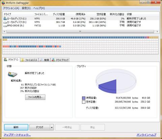Close the Defraggler window
Image resolution: width=162 pixels, height=139 pixels.
156,2
